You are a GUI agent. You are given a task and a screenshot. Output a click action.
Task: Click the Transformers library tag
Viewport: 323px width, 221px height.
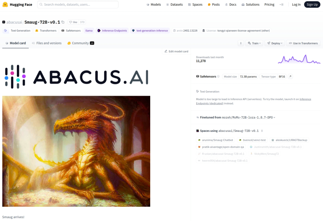pyautogui.click(x=46, y=31)
